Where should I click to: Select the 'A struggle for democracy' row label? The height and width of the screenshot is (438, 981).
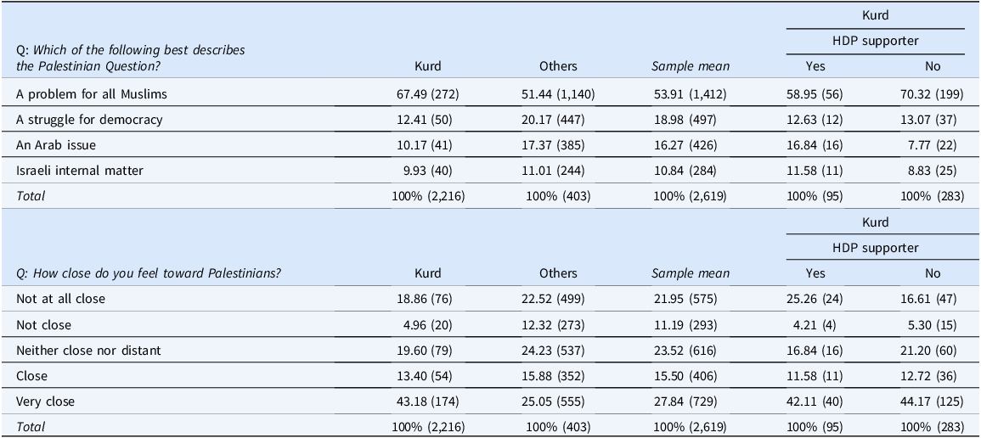coord(89,120)
